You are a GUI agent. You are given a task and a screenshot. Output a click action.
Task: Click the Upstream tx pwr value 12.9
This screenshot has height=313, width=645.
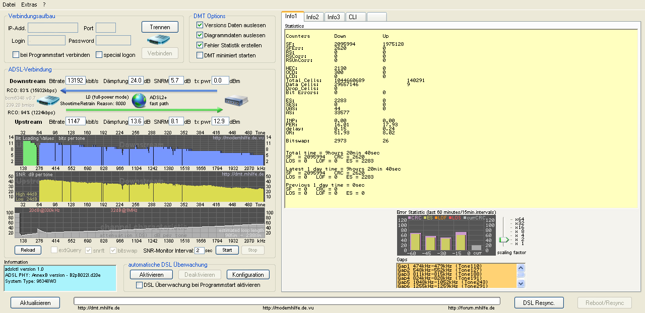tap(220, 122)
